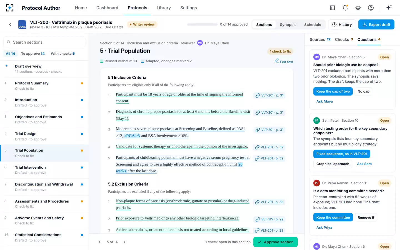Image resolution: width=400 pixels, height=250 pixels.
Task: Go to next section arrow in footer
Action: [x=125, y=242]
